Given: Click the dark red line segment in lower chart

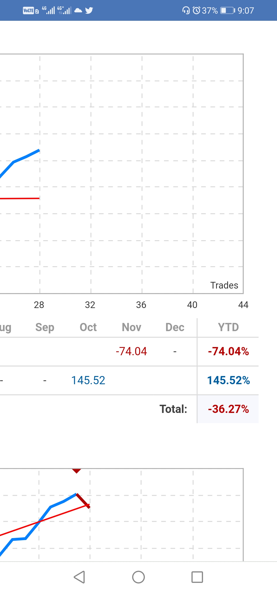Looking at the screenshot, I should pos(83,501).
